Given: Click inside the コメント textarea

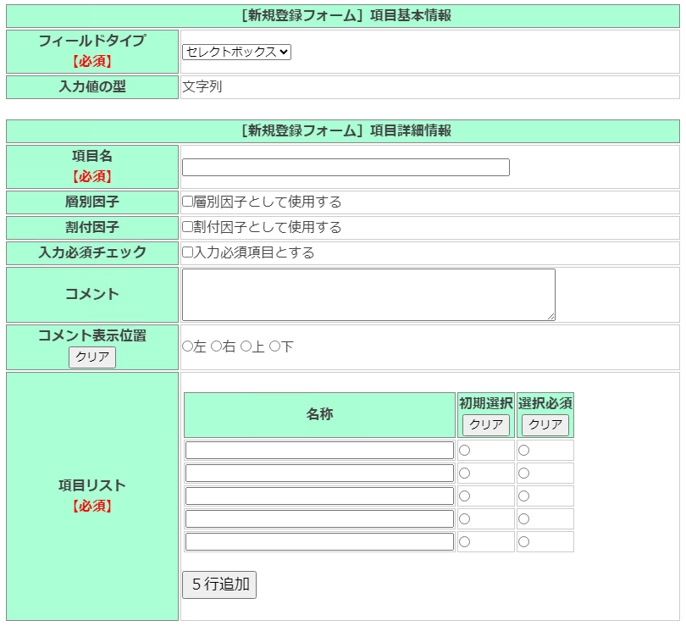Looking at the screenshot, I should click(x=368, y=295).
